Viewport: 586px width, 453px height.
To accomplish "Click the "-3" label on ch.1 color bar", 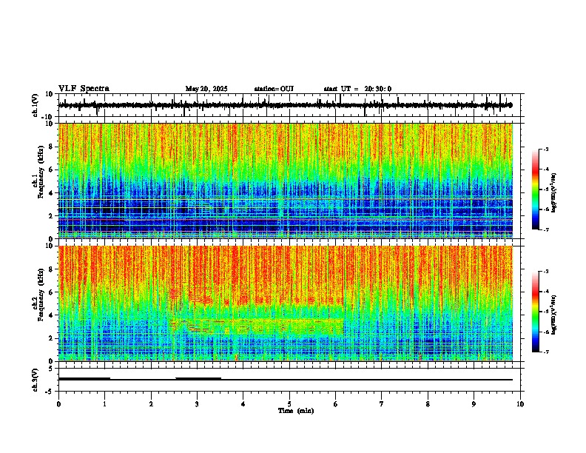I will tap(545, 150).
